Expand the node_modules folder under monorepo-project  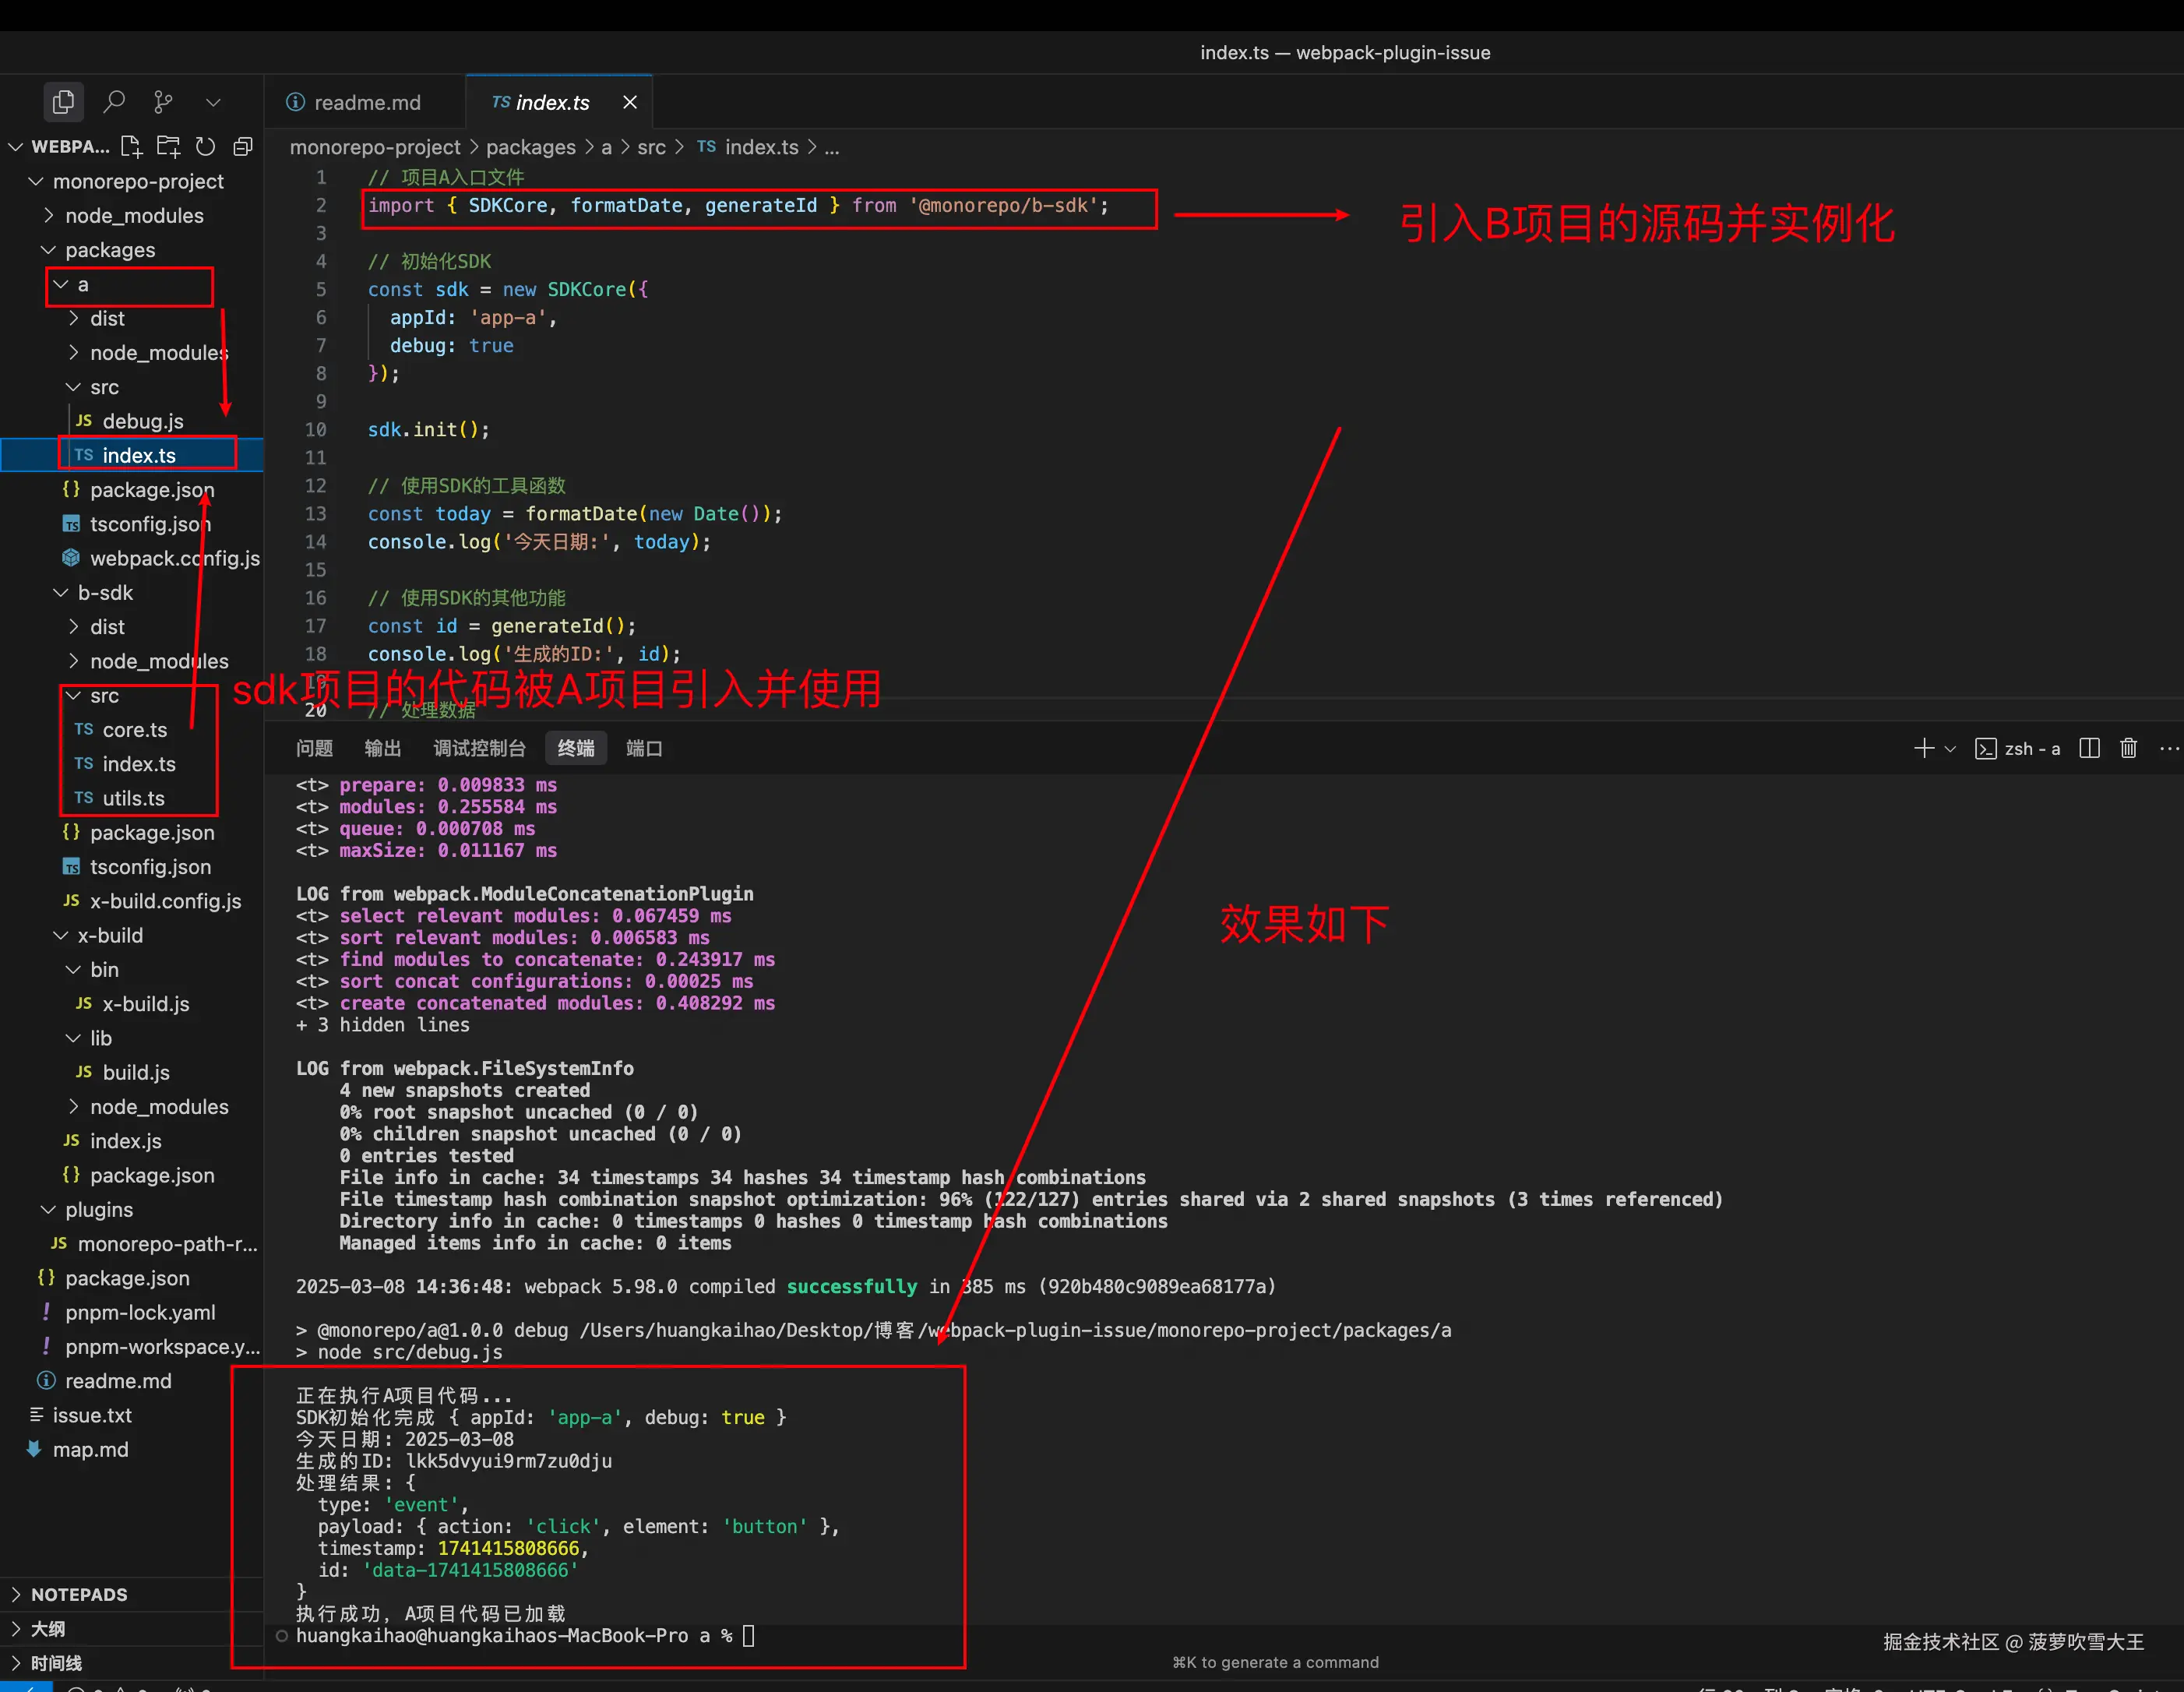pos(134,216)
